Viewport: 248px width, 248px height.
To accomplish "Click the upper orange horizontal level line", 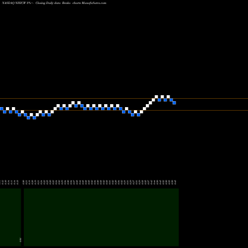I will (124, 99).
